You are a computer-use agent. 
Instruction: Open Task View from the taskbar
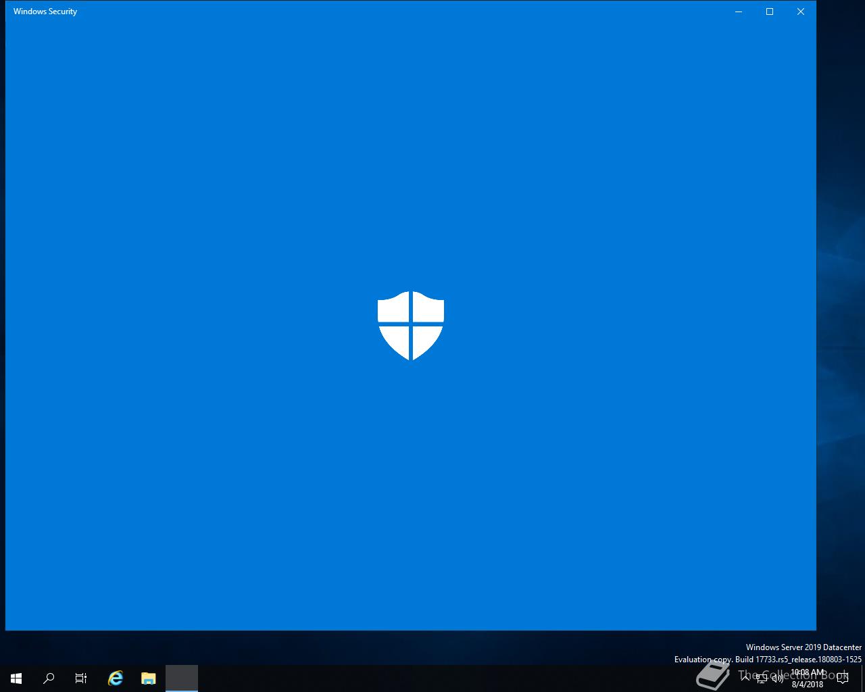pyautogui.click(x=81, y=678)
